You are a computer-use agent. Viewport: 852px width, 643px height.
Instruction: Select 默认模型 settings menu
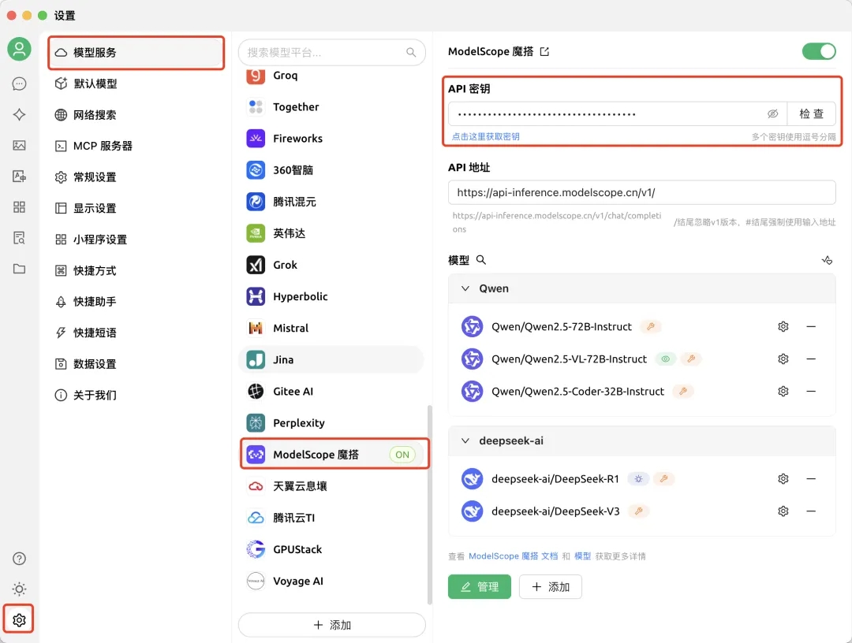tap(136, 84)
